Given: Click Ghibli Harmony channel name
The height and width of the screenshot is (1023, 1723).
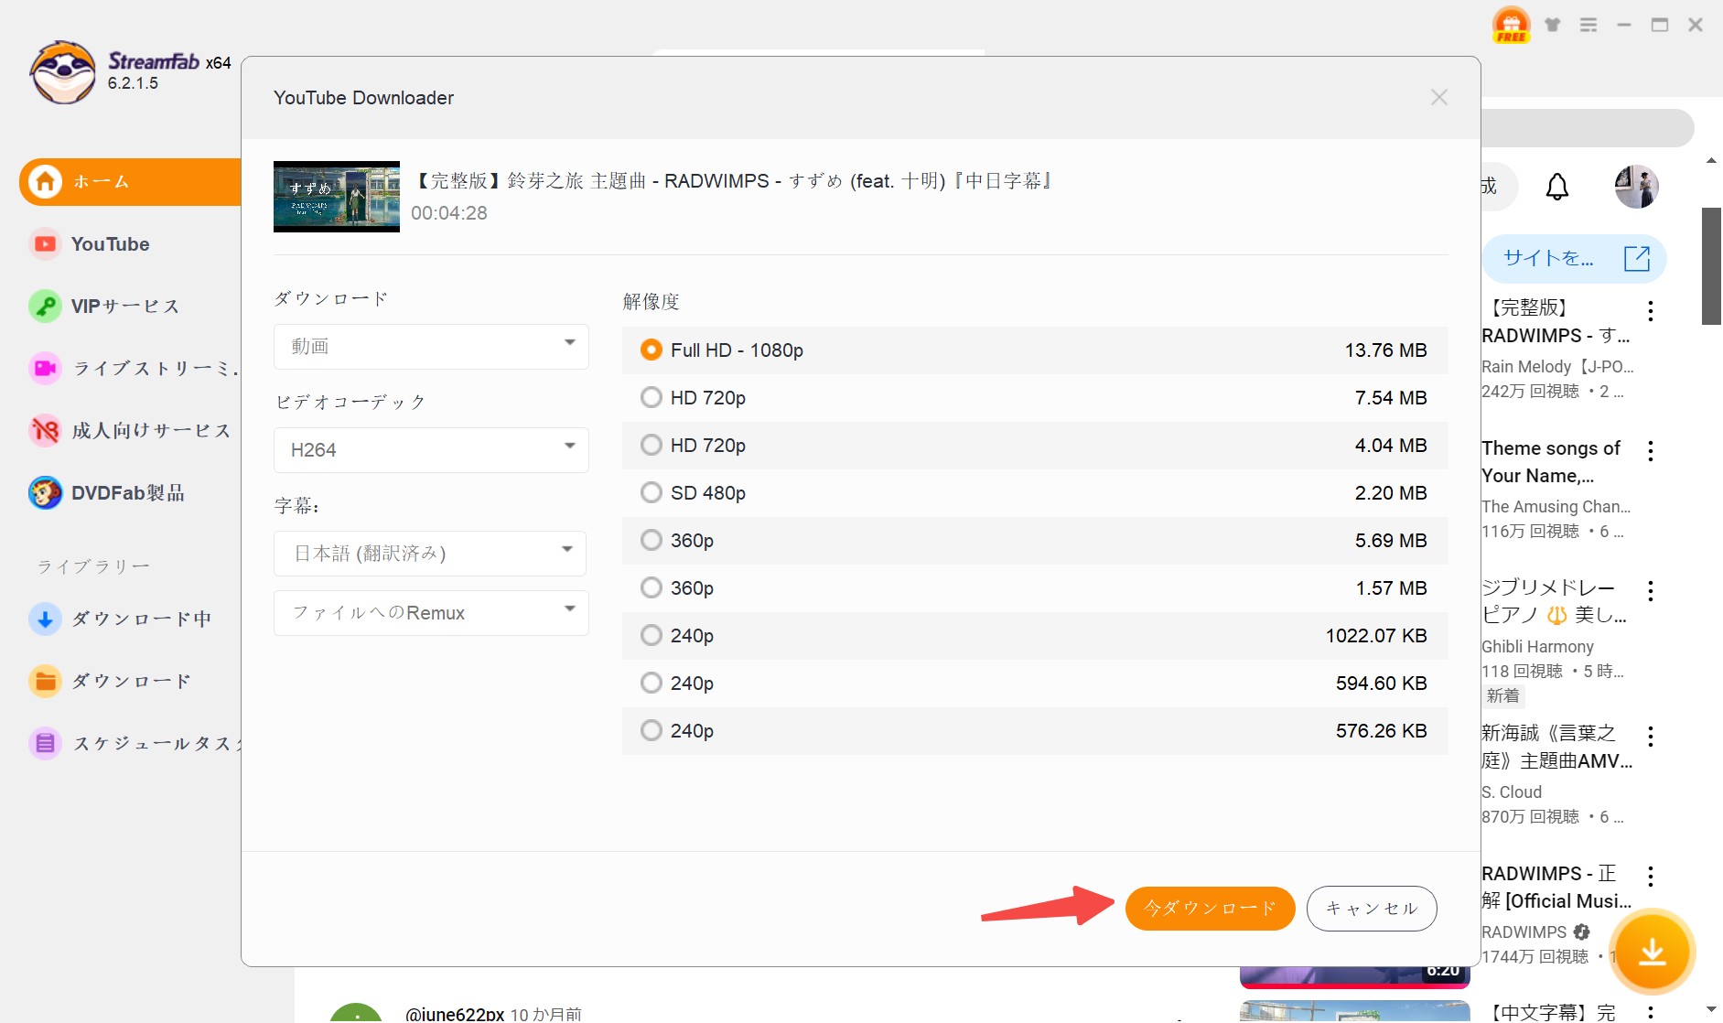Looking at the screenshot, I should pos(1537,647).
